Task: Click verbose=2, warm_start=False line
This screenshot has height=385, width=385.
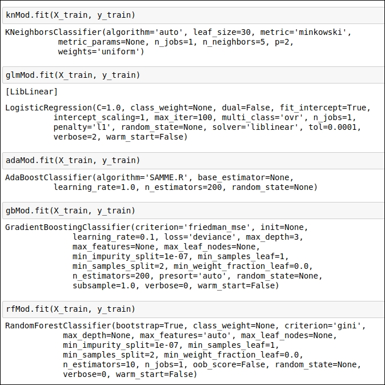Action: 121,137
